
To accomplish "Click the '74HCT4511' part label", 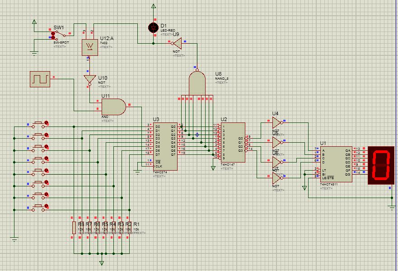I will [329, 185].
